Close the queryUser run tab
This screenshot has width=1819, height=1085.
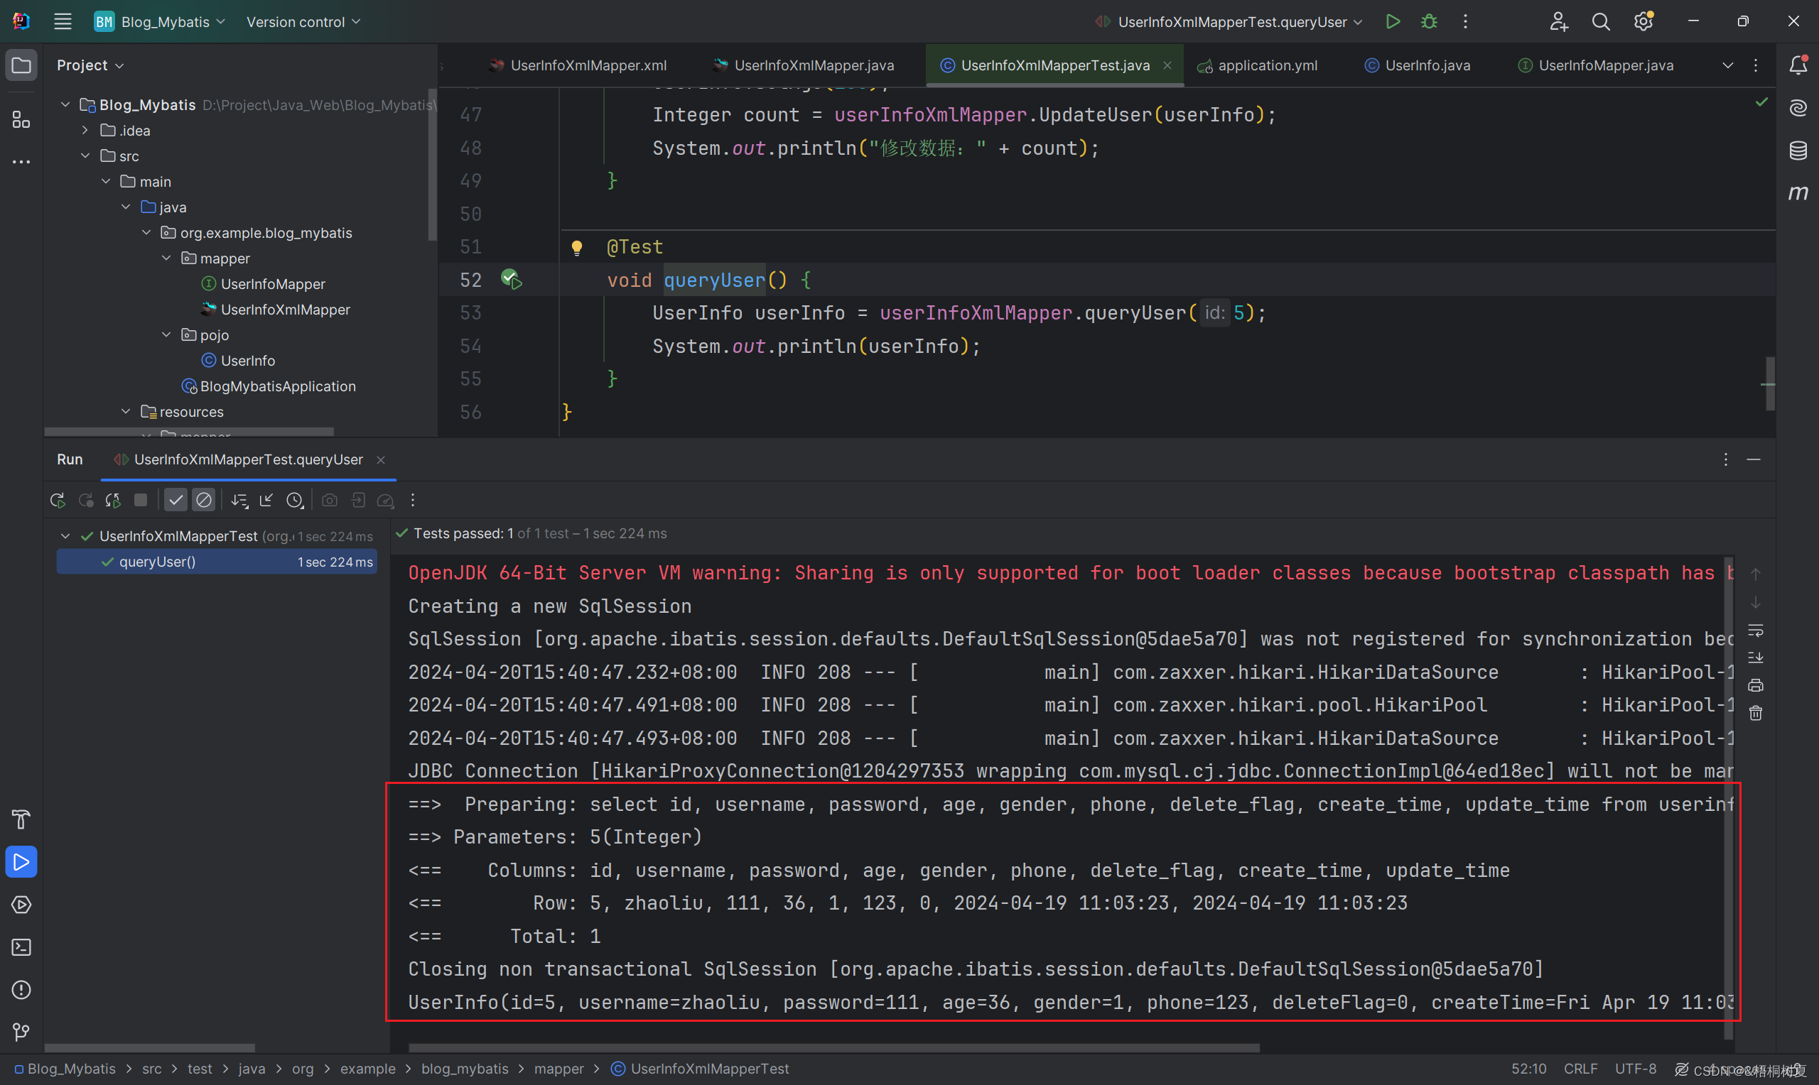[x=380, y=460]
